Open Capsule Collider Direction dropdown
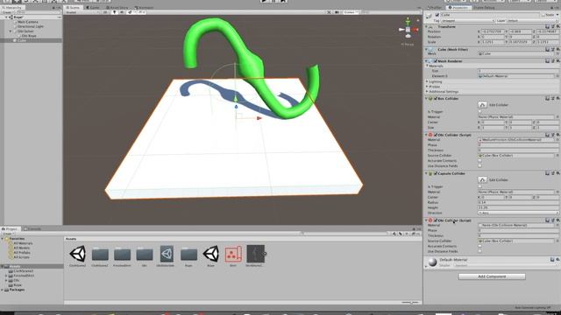This screenshot has height=315, width=561. 518,213
